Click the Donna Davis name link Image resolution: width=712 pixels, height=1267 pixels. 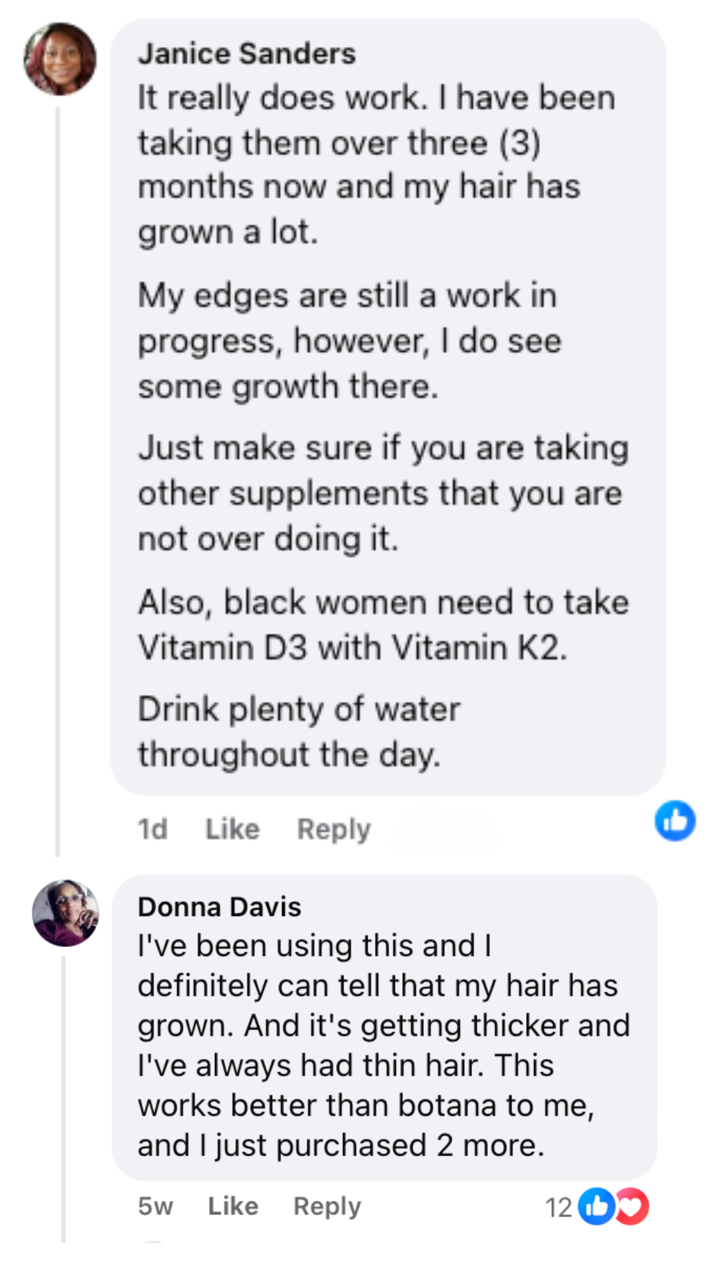click(219, 907)
